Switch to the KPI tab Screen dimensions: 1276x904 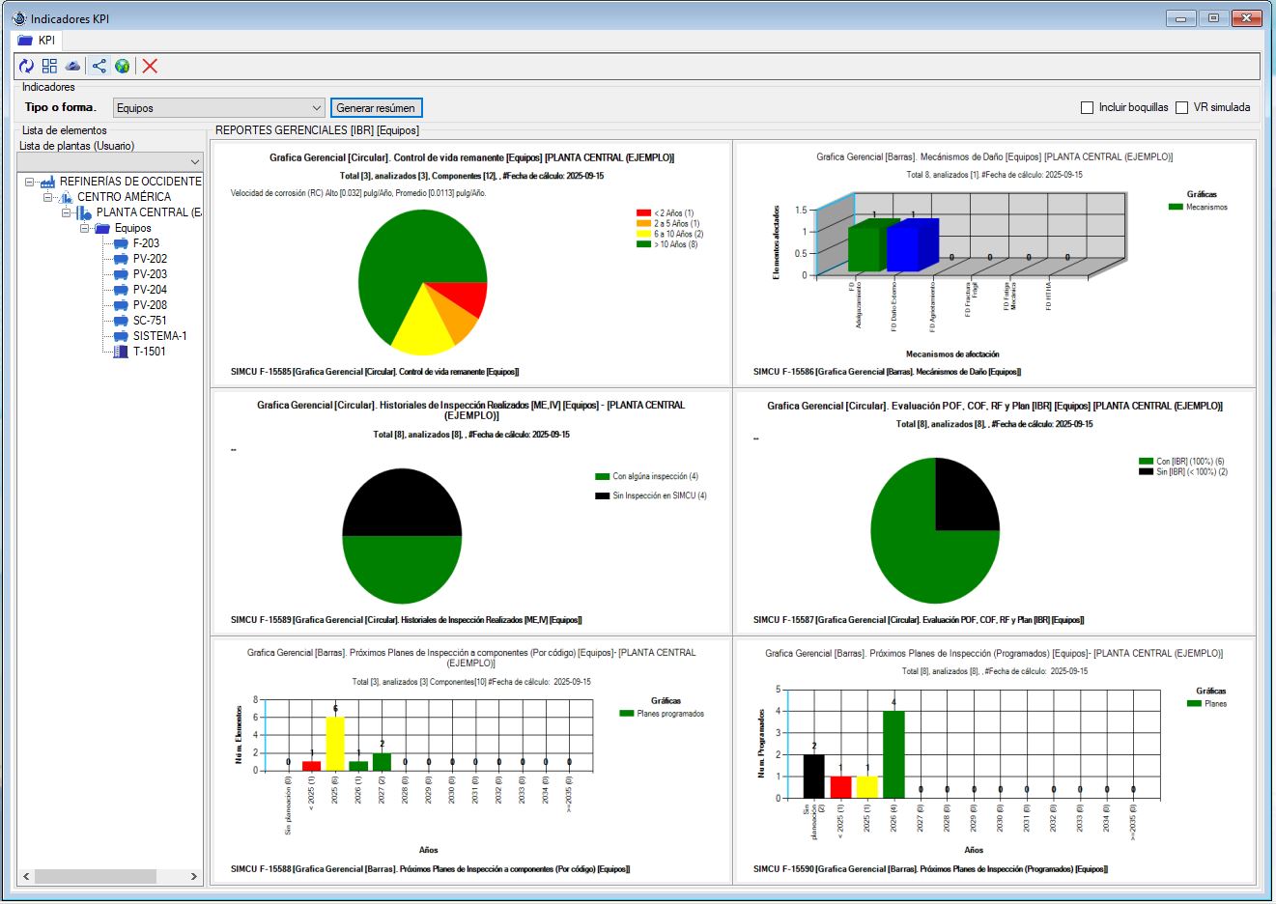point(38,41)
